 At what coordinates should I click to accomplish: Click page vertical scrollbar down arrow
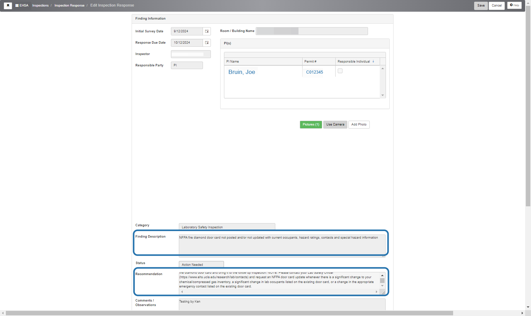[x=528, y=307]
